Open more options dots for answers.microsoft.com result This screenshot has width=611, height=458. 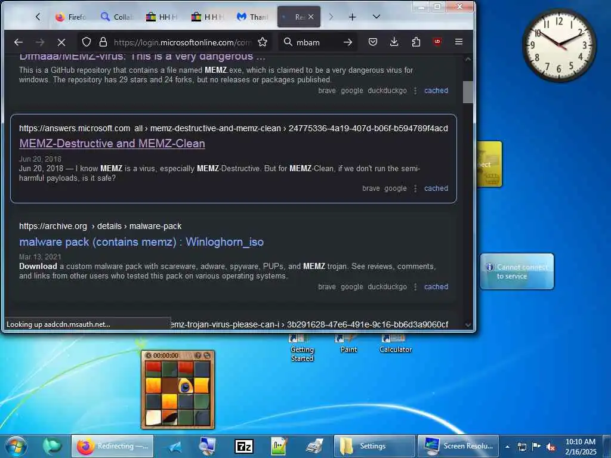click(x=415, y=188)
